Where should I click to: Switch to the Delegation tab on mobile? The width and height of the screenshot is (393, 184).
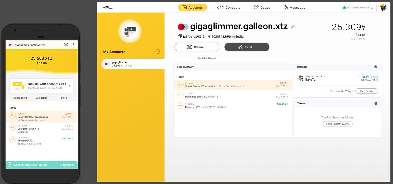coord(42,98)
